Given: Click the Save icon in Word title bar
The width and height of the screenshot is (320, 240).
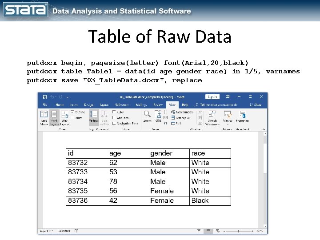Looking at the screenshot, I should (x=45, y=97).
